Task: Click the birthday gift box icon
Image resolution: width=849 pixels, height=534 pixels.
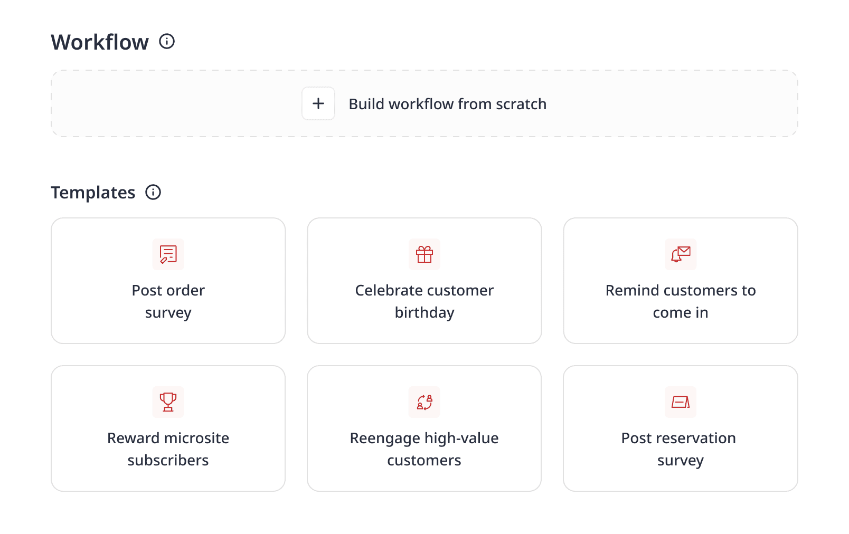Action: pyautogui.click(x=425, y=254)
